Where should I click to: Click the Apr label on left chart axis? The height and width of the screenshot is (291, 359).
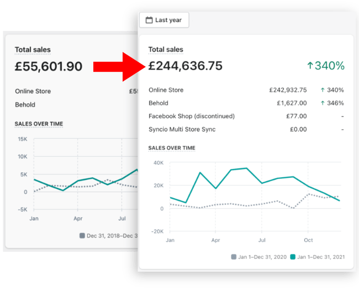coord(78,219)
